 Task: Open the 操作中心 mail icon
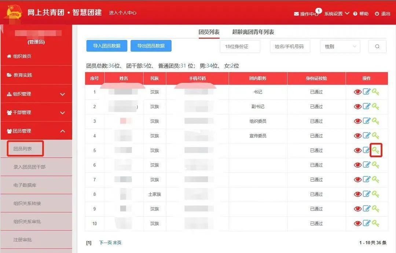click(296, 14)
